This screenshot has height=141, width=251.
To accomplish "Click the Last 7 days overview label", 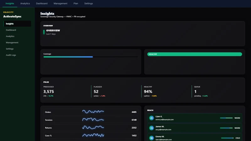I will pos(51,34).
